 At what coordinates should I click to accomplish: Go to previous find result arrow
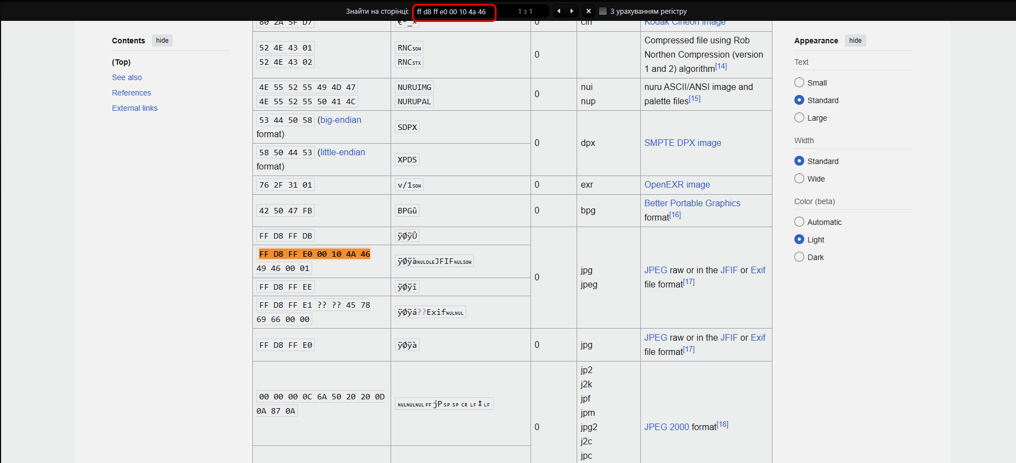click(559, 11)
